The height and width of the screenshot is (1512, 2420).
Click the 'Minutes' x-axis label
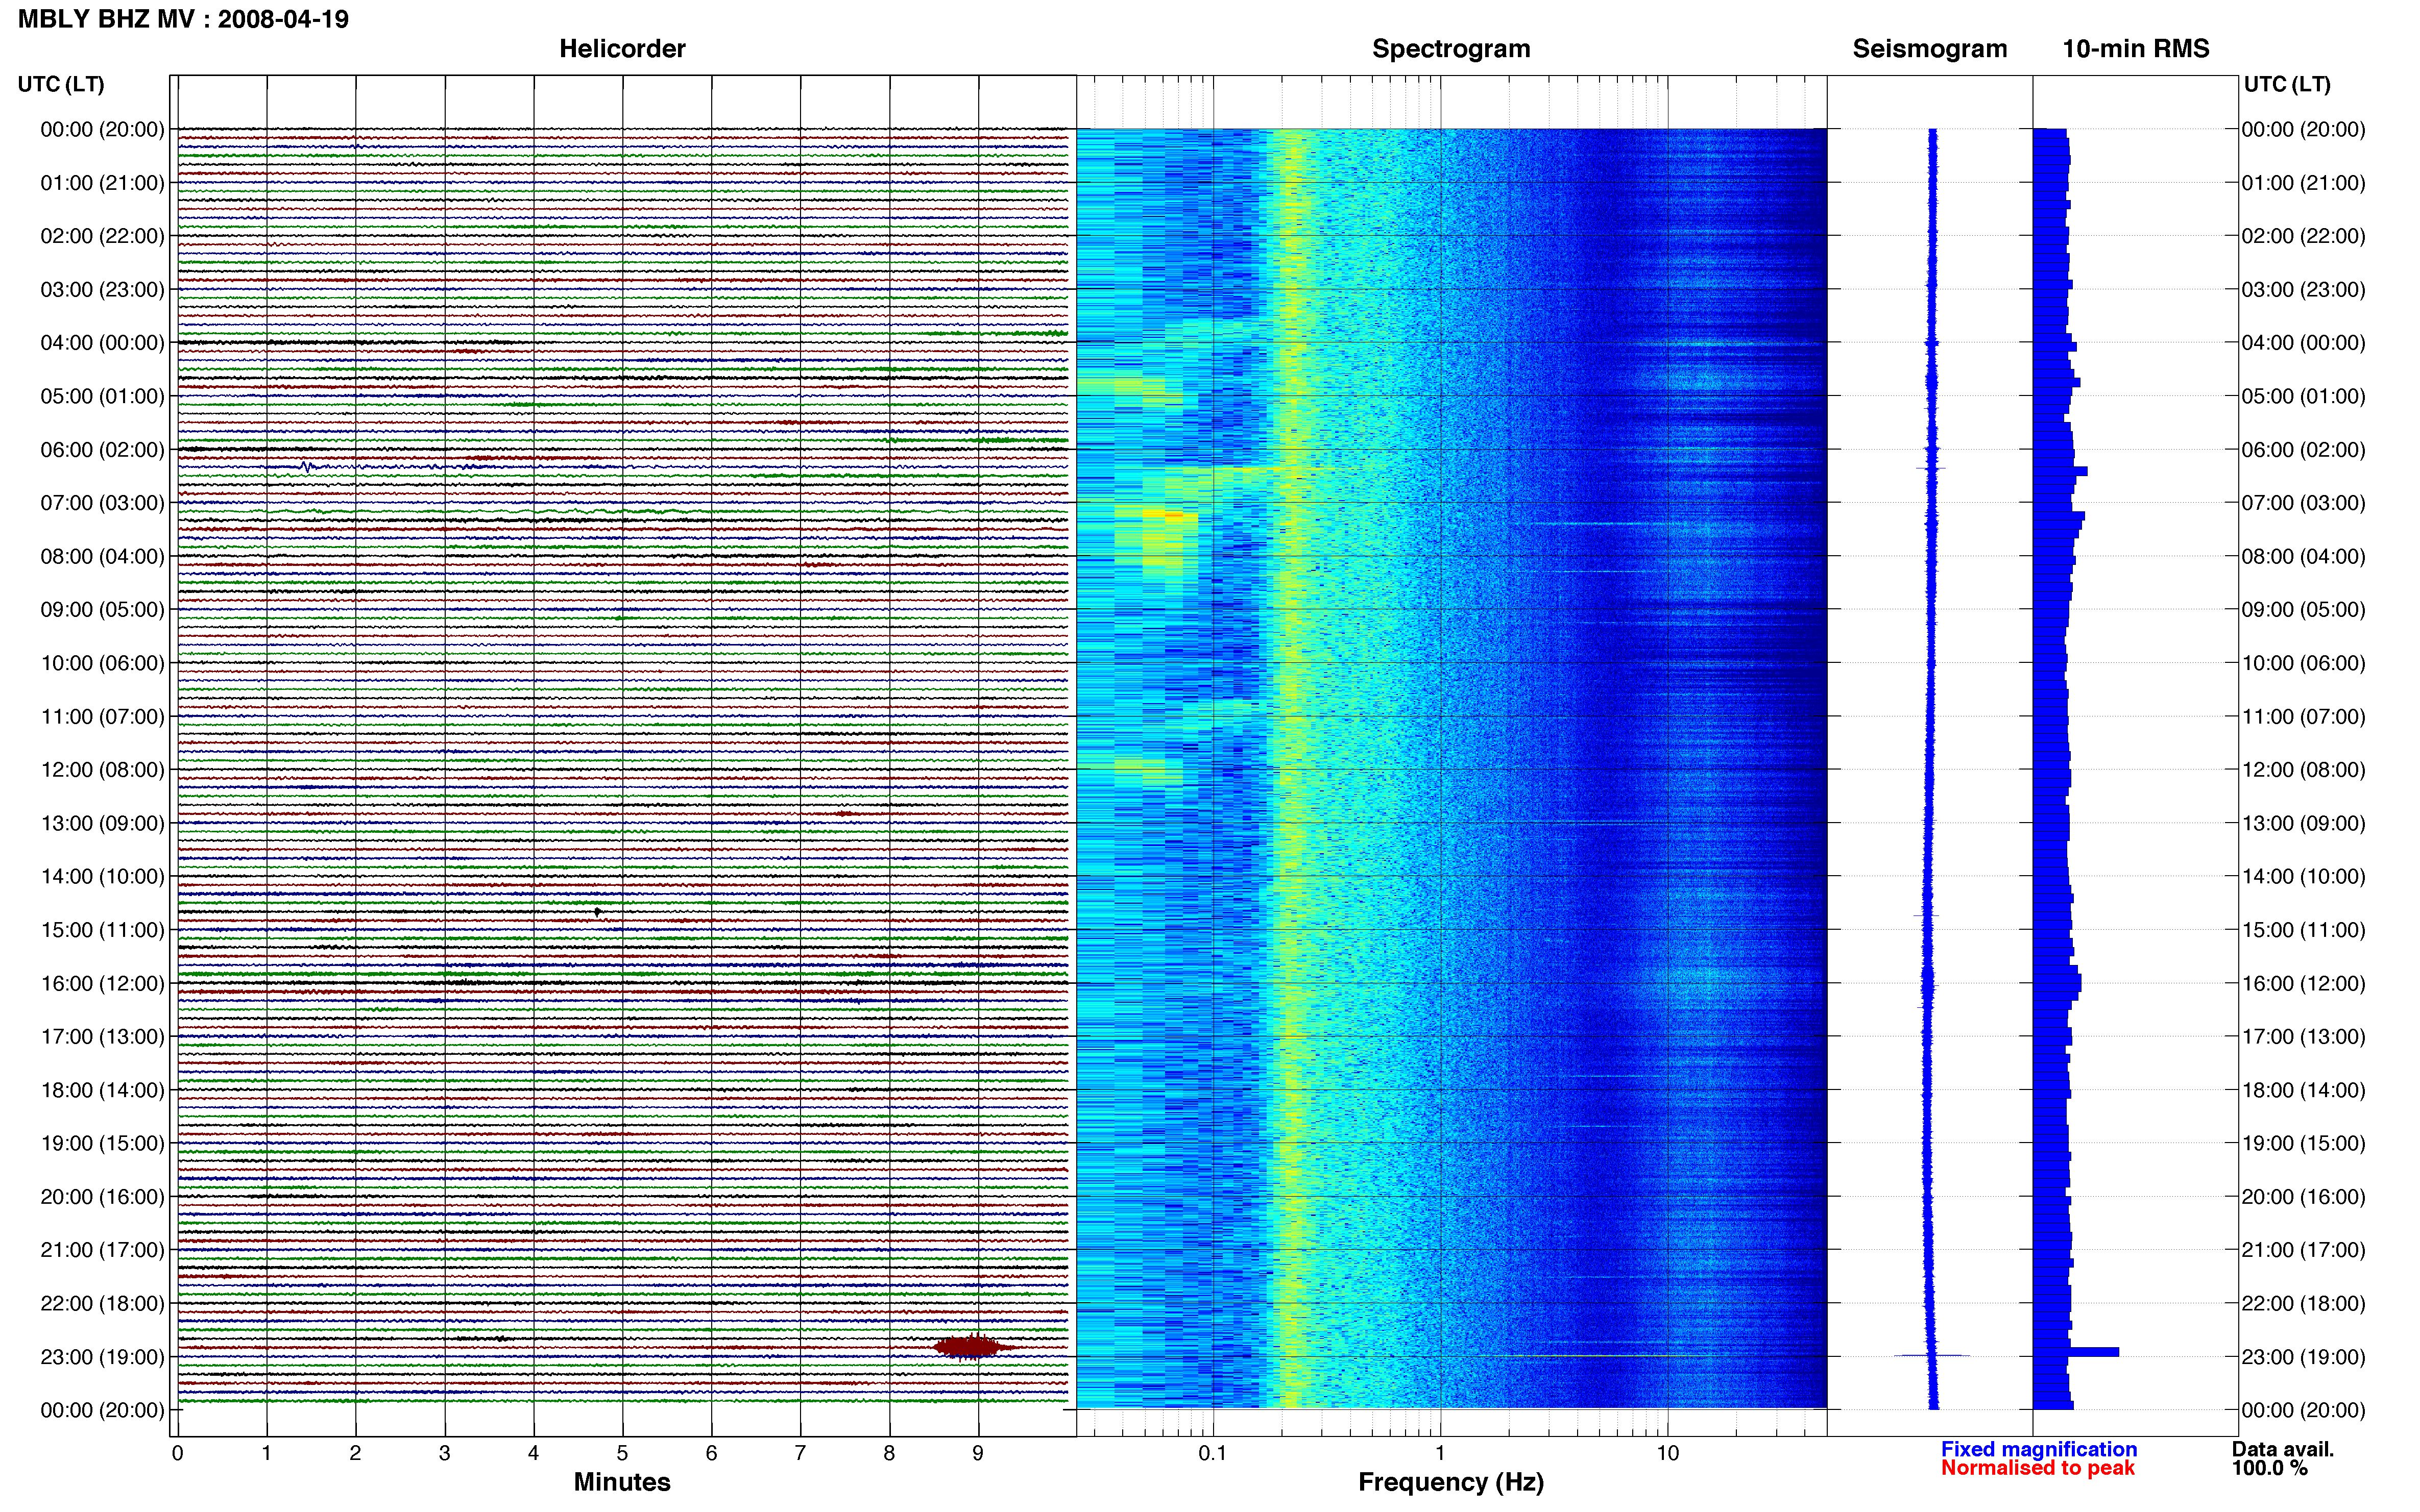621,1482
